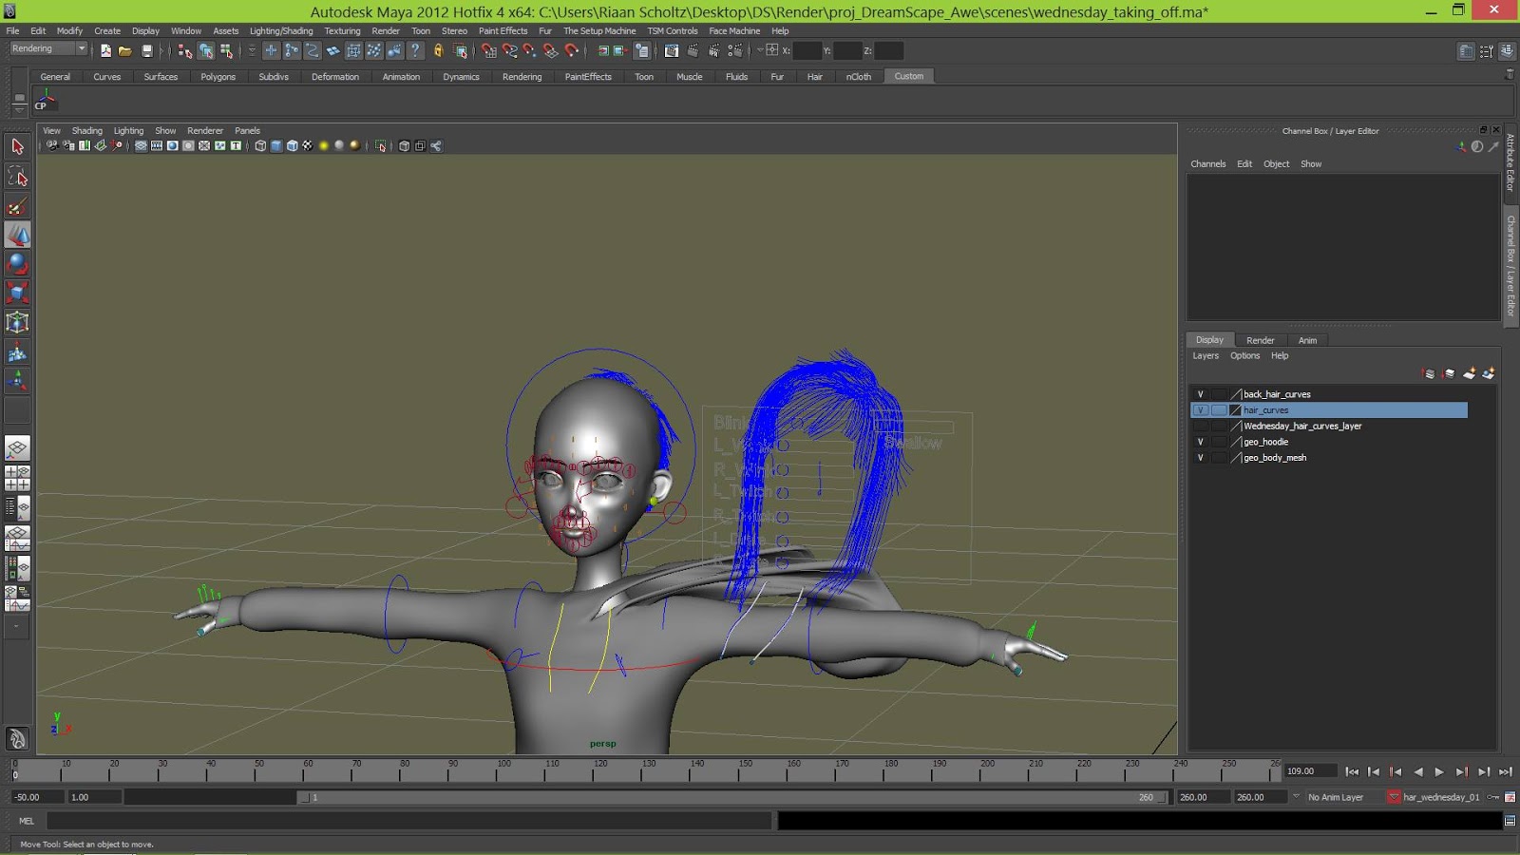1520x855 pixels.
Task: Show the Wednesday_hair_curves_layer layer
Action: click(1200, 427)
